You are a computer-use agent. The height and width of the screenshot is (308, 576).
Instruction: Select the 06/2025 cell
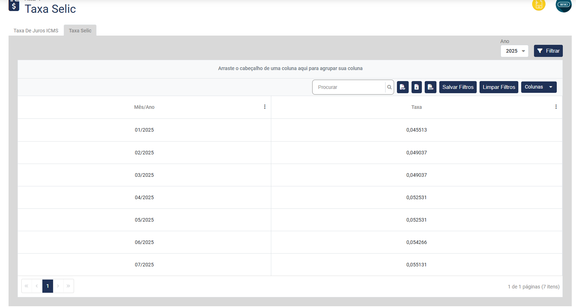pos(144,242)
